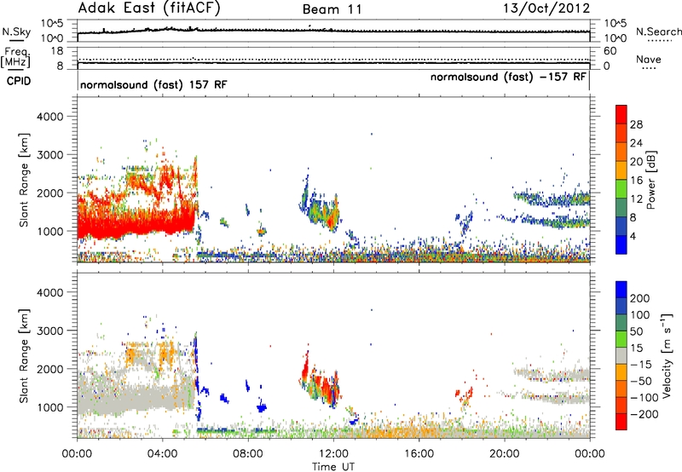The width and height of the screenshot is (682, 472).
Task: Click '04:00' on the time axis
Action: [x=162, y=454]
